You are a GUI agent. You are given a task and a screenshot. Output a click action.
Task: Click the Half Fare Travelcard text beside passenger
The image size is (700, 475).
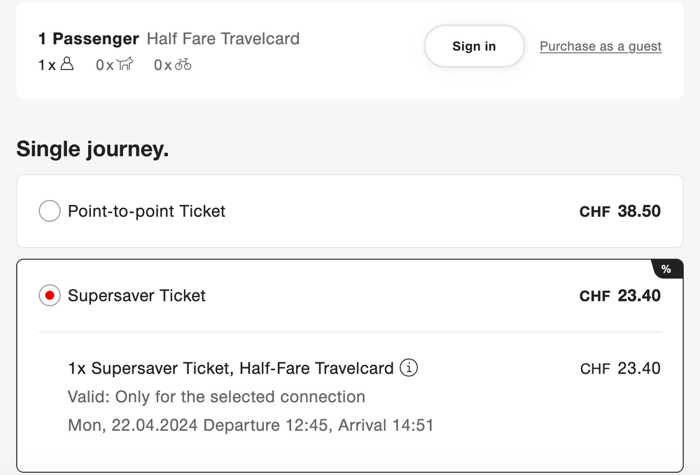tap(223, 38)
